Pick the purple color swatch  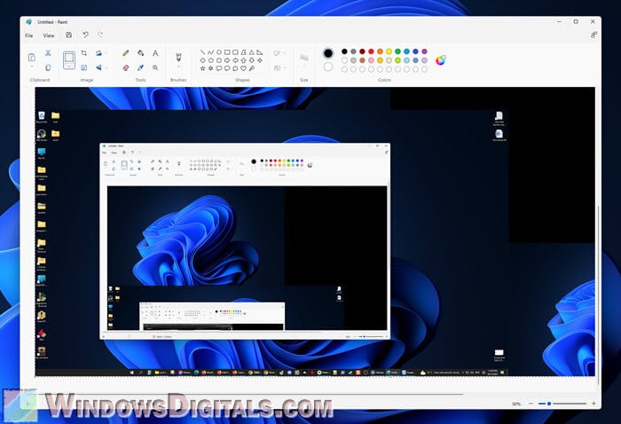[x=425, y=51]
